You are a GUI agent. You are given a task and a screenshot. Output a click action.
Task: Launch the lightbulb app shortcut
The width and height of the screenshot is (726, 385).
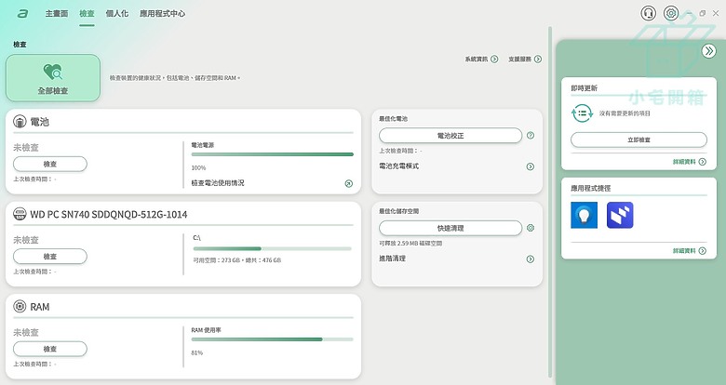[585, 215]
